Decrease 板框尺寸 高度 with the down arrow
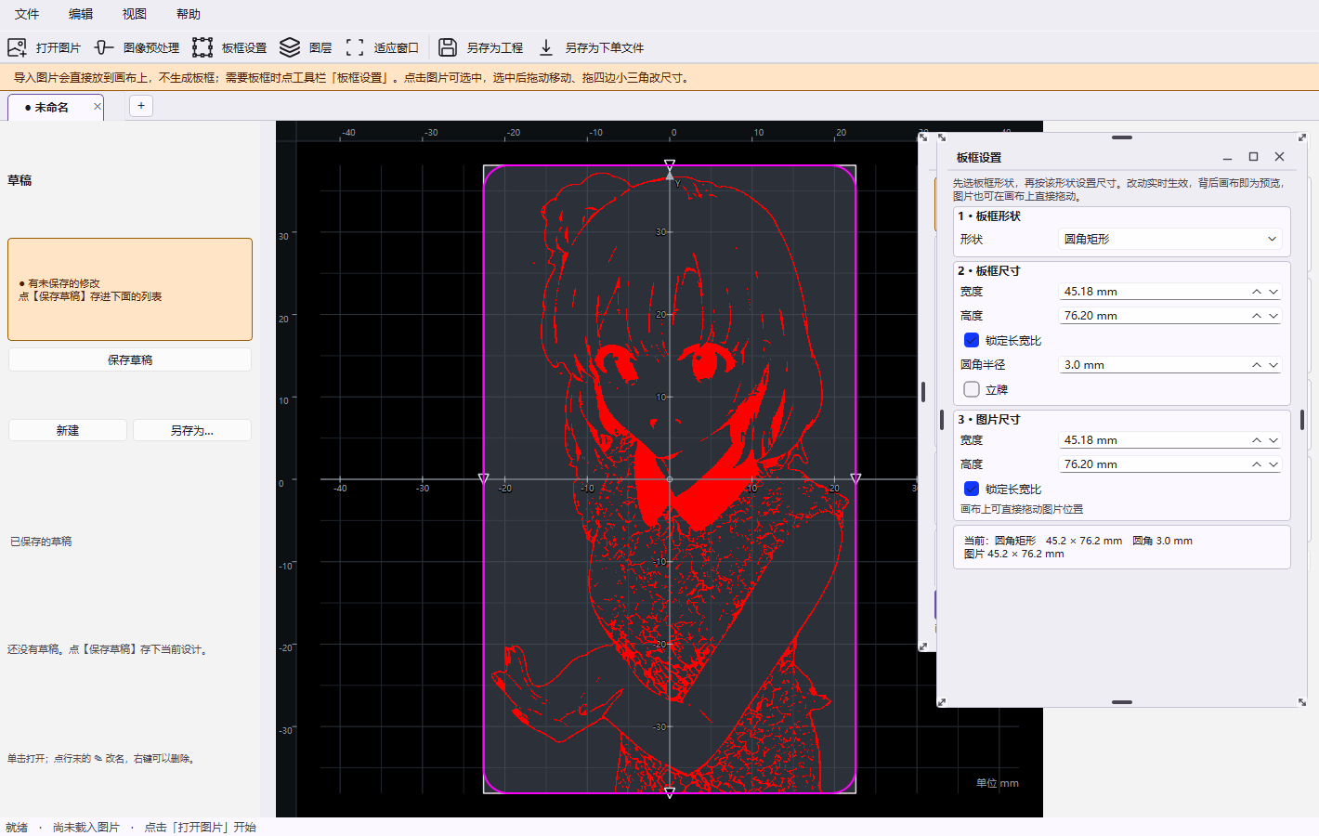 click(x=1273, y=316)
